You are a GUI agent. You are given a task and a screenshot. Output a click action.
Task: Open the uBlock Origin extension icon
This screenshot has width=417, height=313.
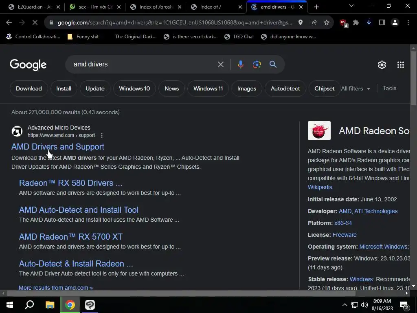coord(344,23)
